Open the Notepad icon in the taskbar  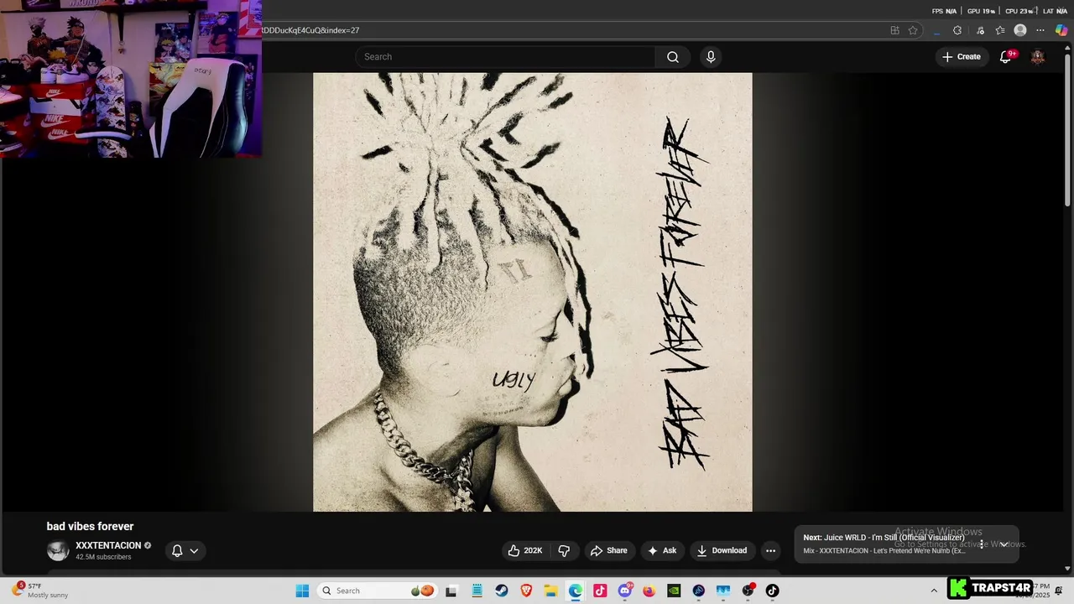[x=477, y=591]
